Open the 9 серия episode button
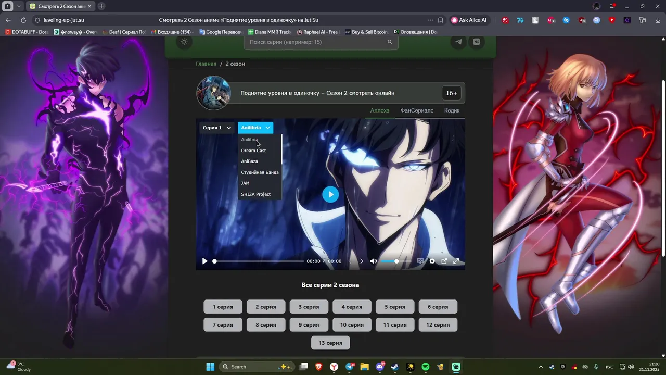The height and width of the screenshot is (375, 666). click(x=309, y=324)
